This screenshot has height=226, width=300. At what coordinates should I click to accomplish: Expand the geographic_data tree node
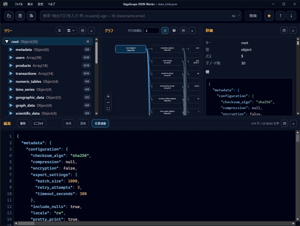(x=11, y=97)
